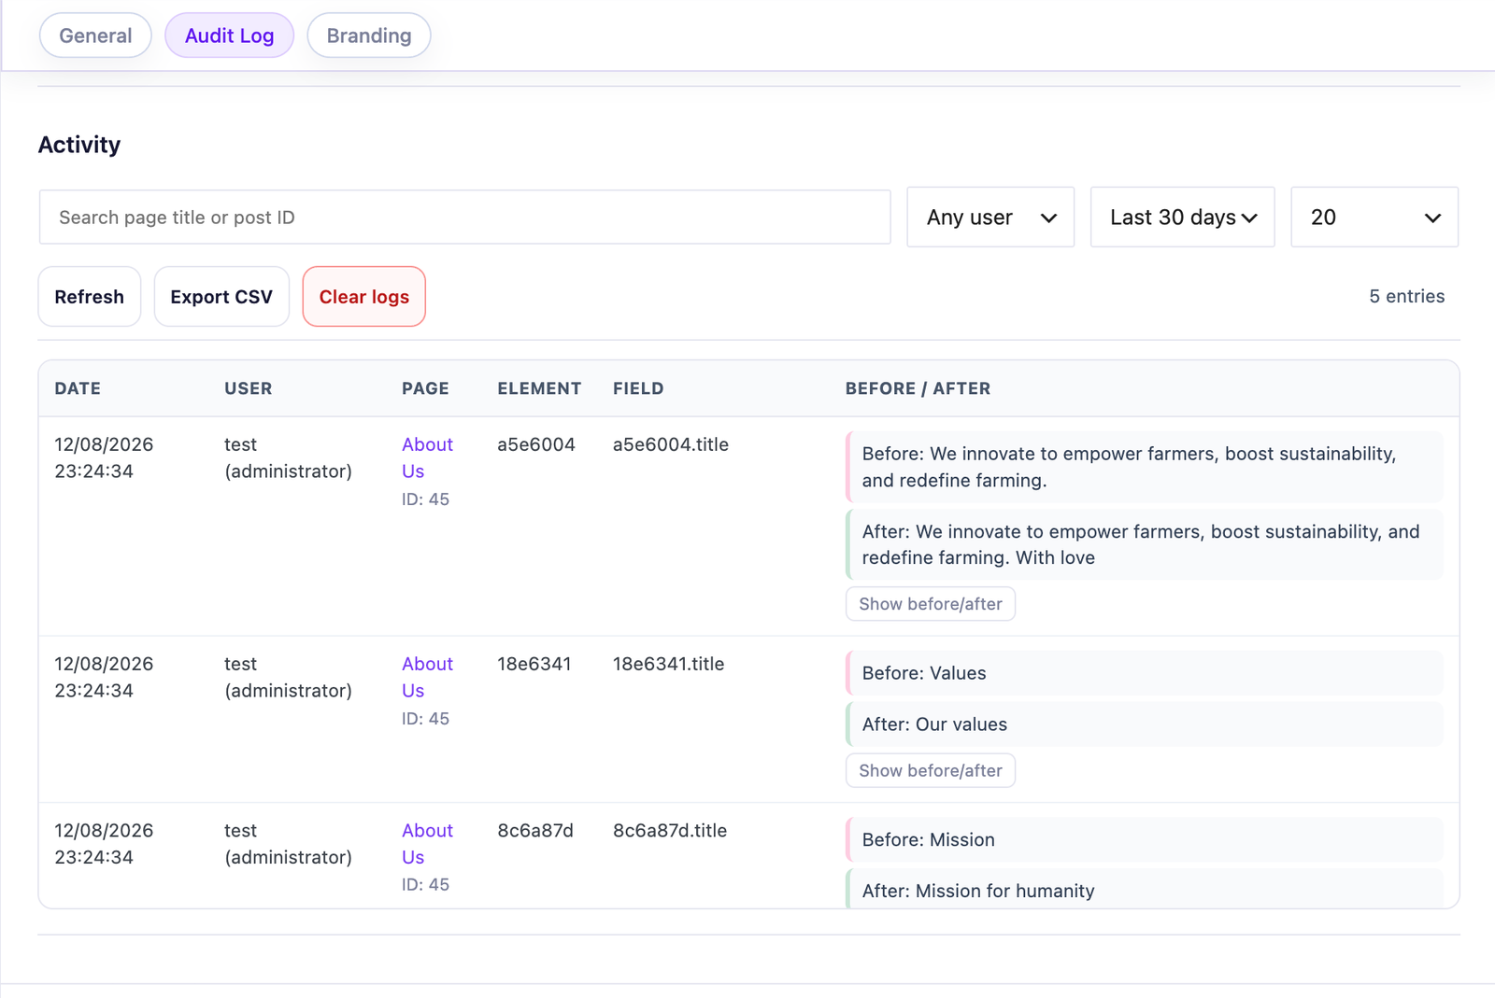This screenshot has width=1495, height=998.
Task: Open About Us link in a5e6004 row
Action: pyautogui.click(x=427, y=457)
